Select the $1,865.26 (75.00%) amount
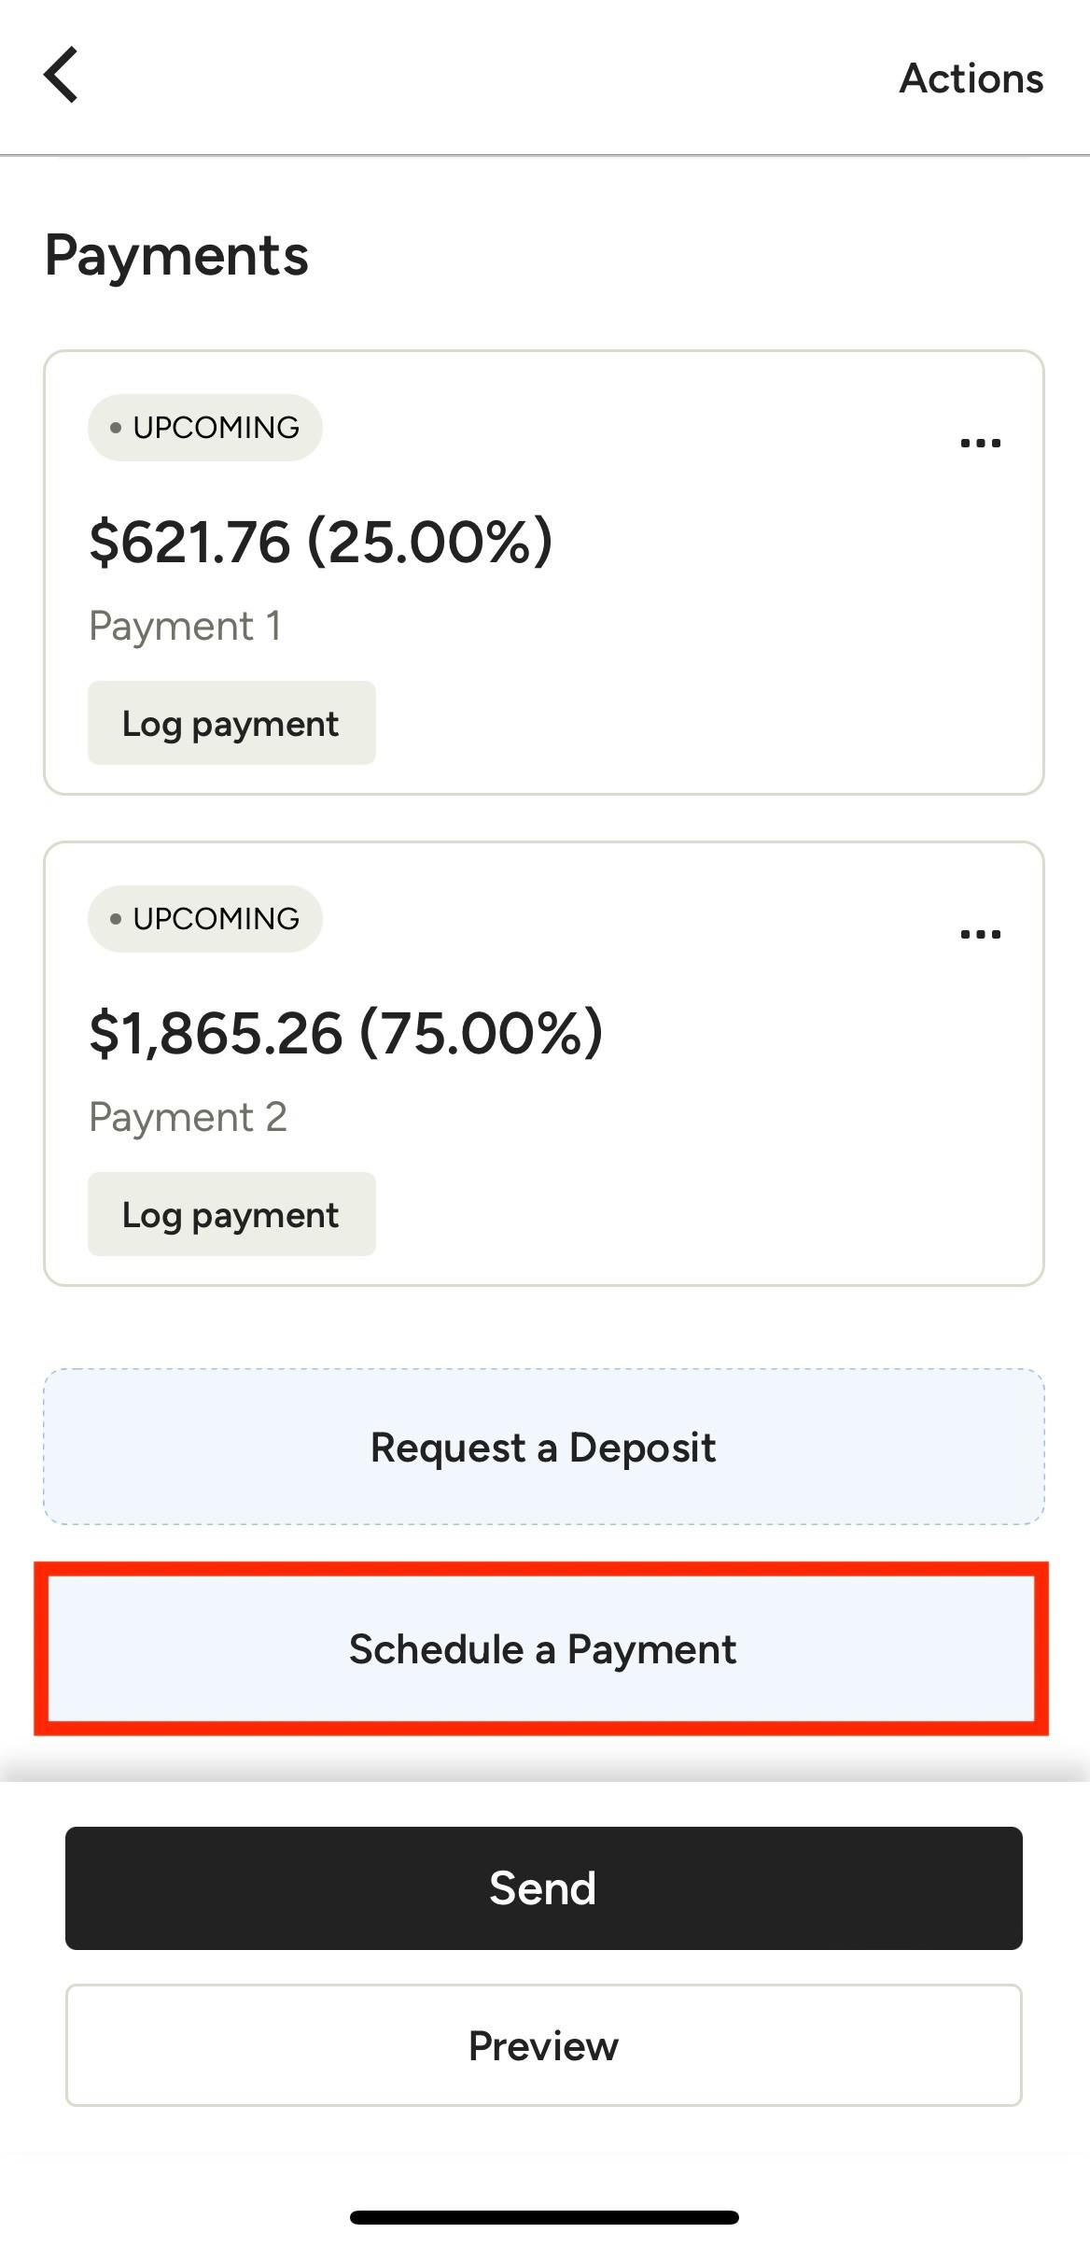1090x2247 pixels. click(345, 1033)
